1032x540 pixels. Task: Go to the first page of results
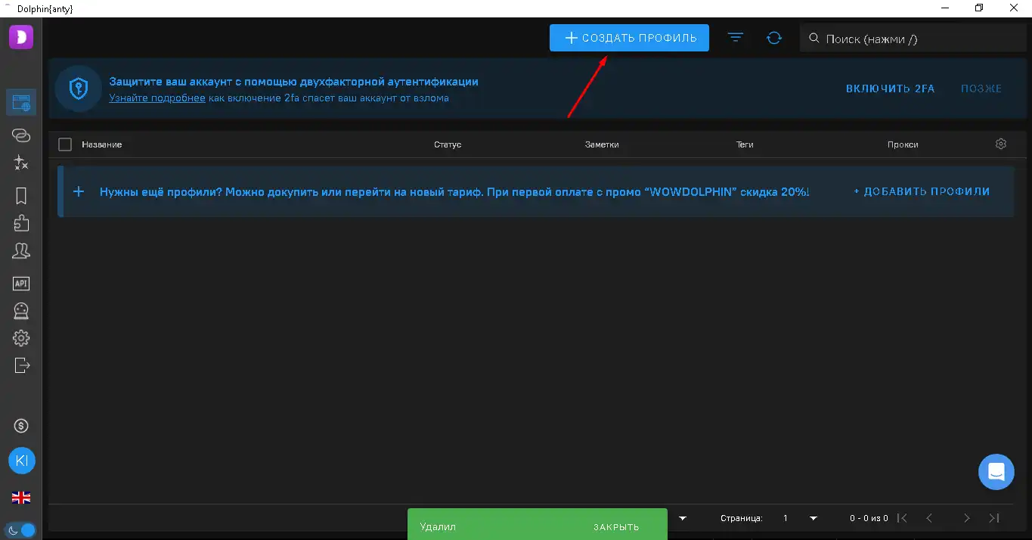click(x=901, y=518)
